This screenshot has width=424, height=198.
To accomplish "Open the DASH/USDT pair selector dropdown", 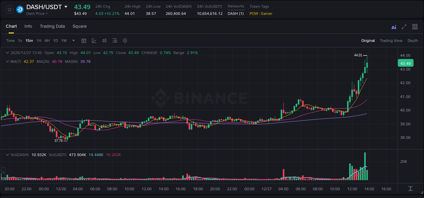I will point(66,7).
